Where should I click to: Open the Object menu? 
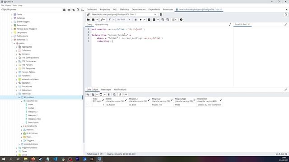pos(8,5)
